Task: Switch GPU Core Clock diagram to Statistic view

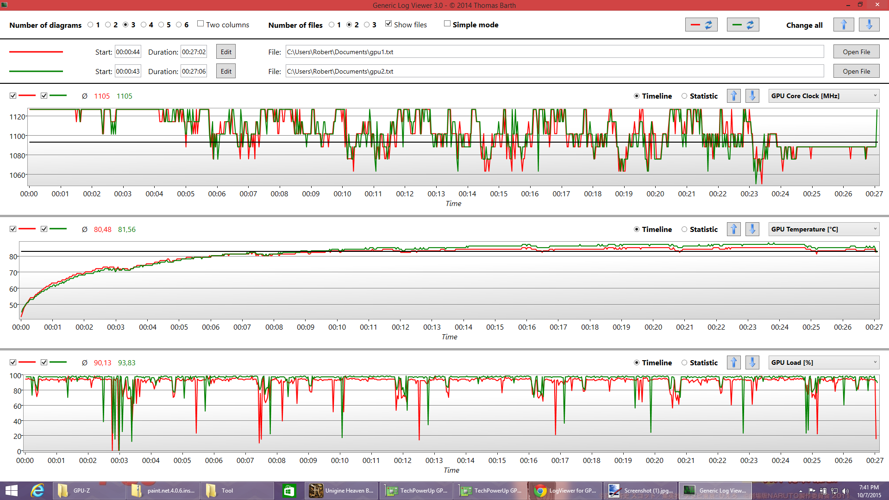Action: coord(684,96)
